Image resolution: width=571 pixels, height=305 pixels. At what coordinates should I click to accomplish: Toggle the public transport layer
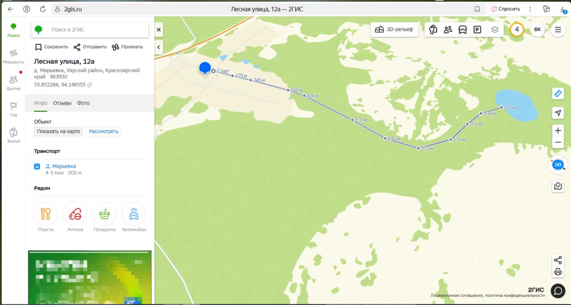[463, 30]
